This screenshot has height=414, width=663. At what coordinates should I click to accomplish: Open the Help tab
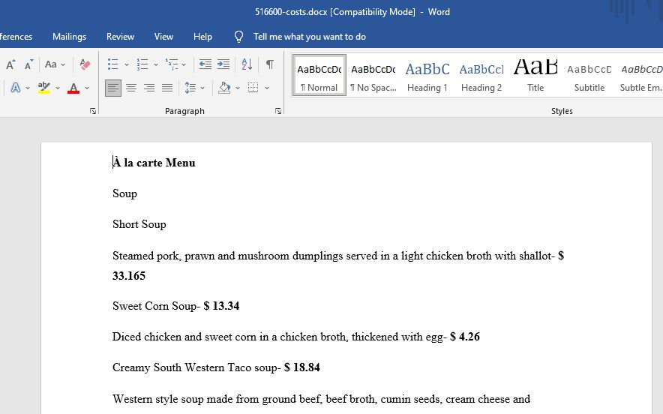(x=202, y=37)
